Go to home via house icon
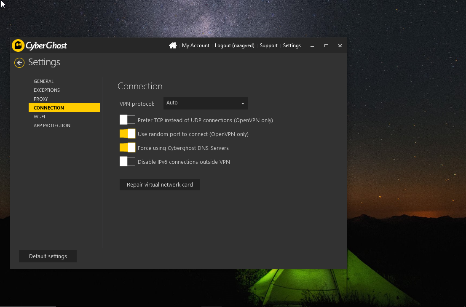The width and height of the screenshot is (466, 307). click(173, 45)
